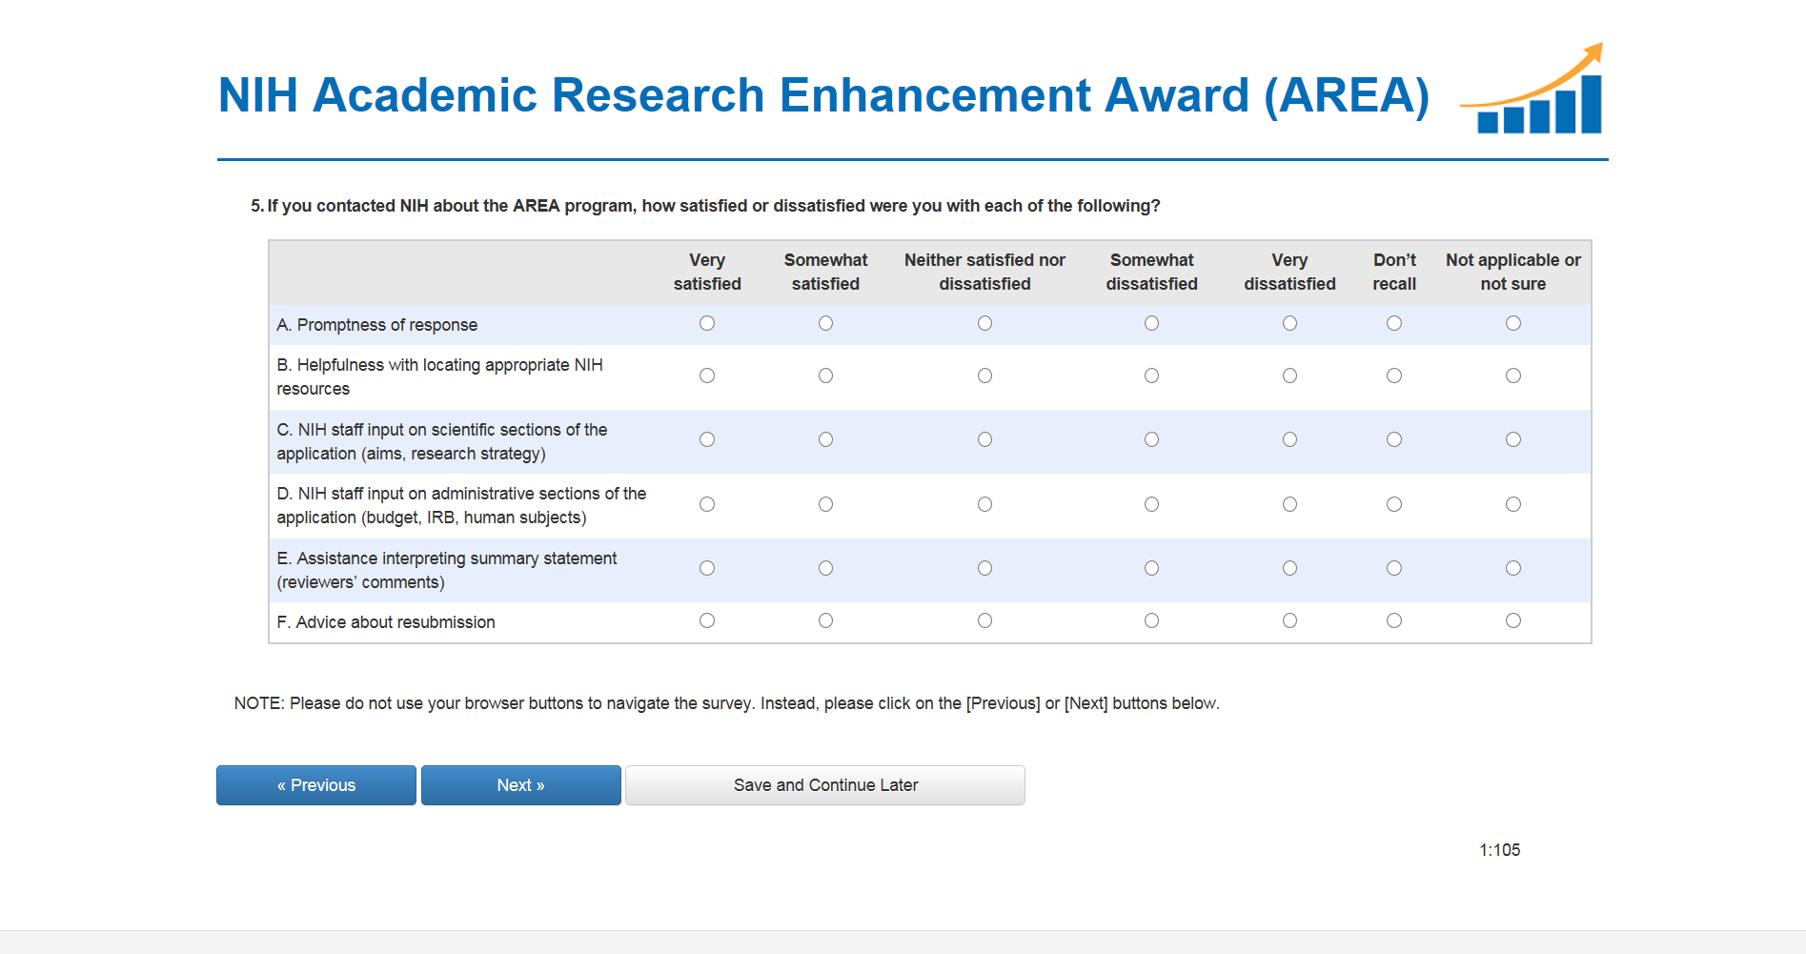The height and width of the screenshot is (954, 1806).
Task: Select Very dissatisfied for administrative sections input
Action: coord(1289,505)
